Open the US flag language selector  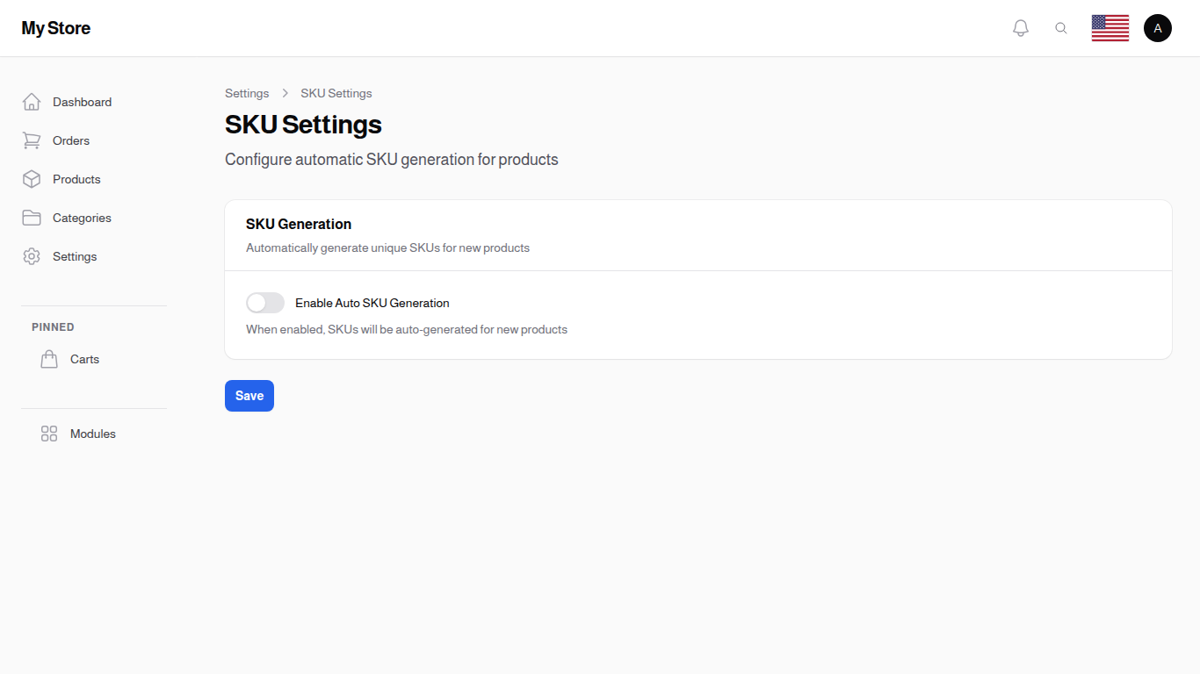tap(1110, 27)
